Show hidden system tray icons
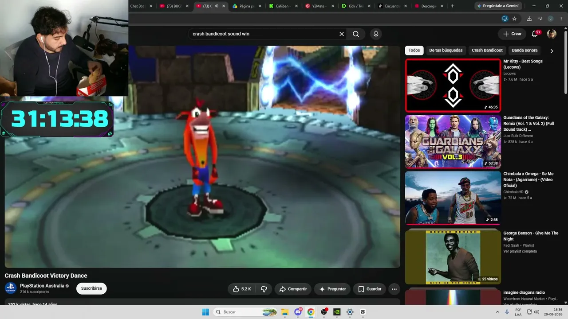Screen dimensions: 568x319 [497, 312]
